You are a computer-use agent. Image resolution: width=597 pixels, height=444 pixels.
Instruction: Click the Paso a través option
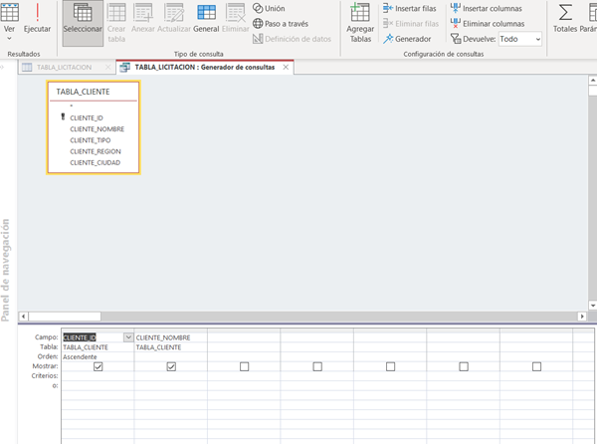click(x=283, y=23)
